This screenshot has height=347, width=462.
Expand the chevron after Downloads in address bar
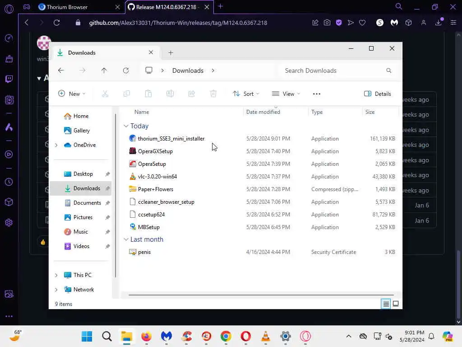click(x=213, y=70)
